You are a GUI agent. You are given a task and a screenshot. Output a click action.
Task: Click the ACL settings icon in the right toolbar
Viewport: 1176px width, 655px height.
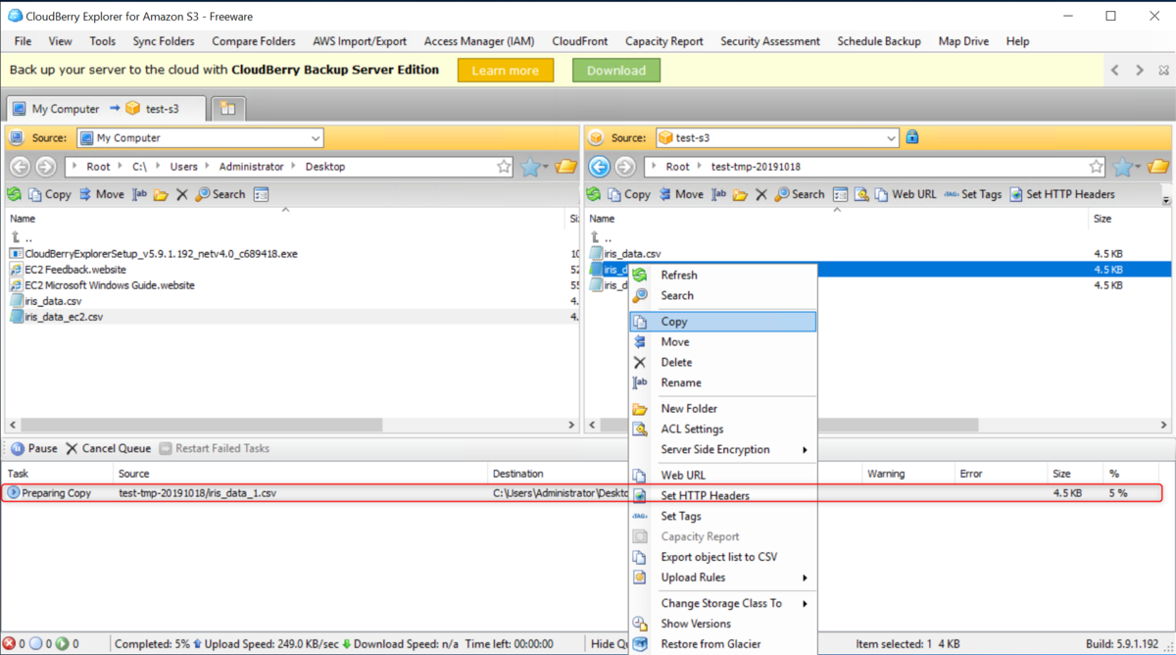860,194
